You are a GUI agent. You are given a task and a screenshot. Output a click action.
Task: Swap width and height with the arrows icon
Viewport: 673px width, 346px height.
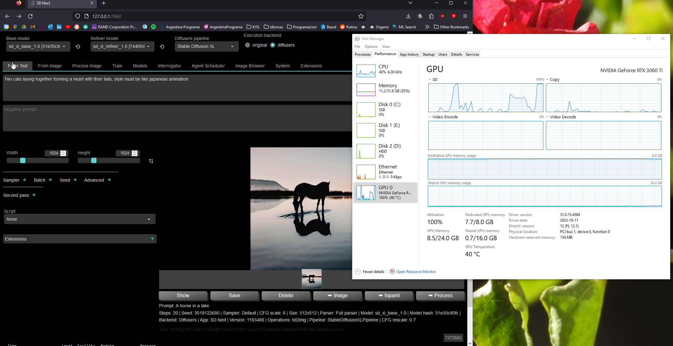(x=151, y=161)
